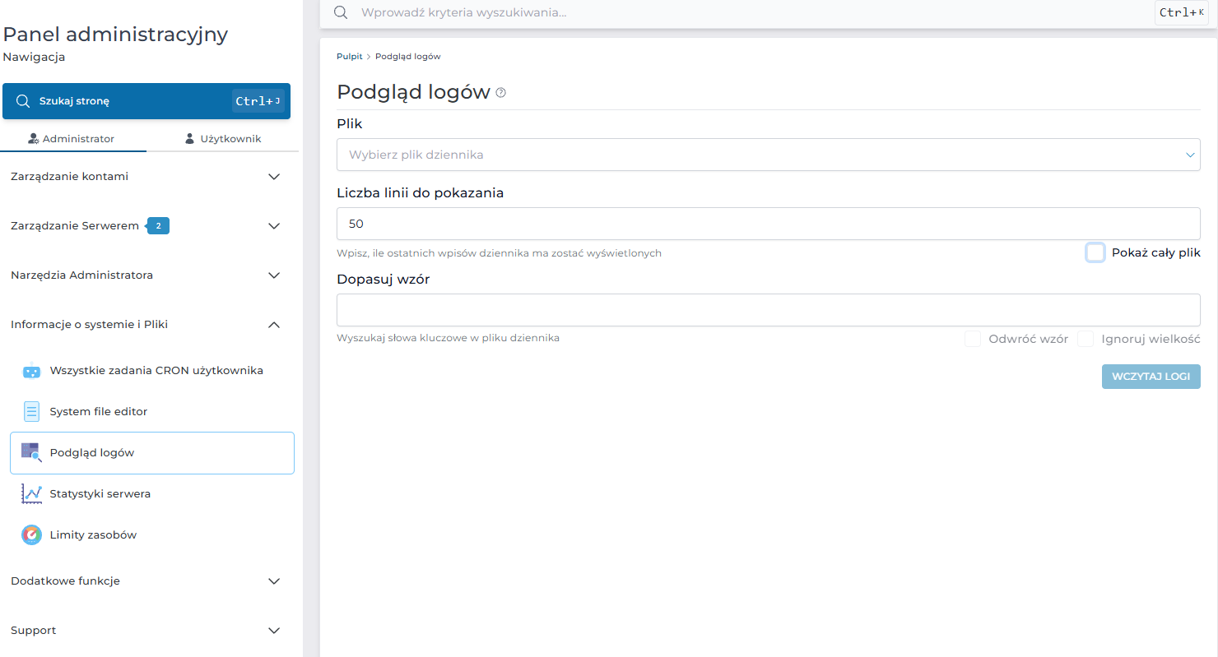The width and height of the screenshot is (1218, 657).
Task: Open Wszystkie zadania CRON użytkownika
Action: click(x=151, y=371)
